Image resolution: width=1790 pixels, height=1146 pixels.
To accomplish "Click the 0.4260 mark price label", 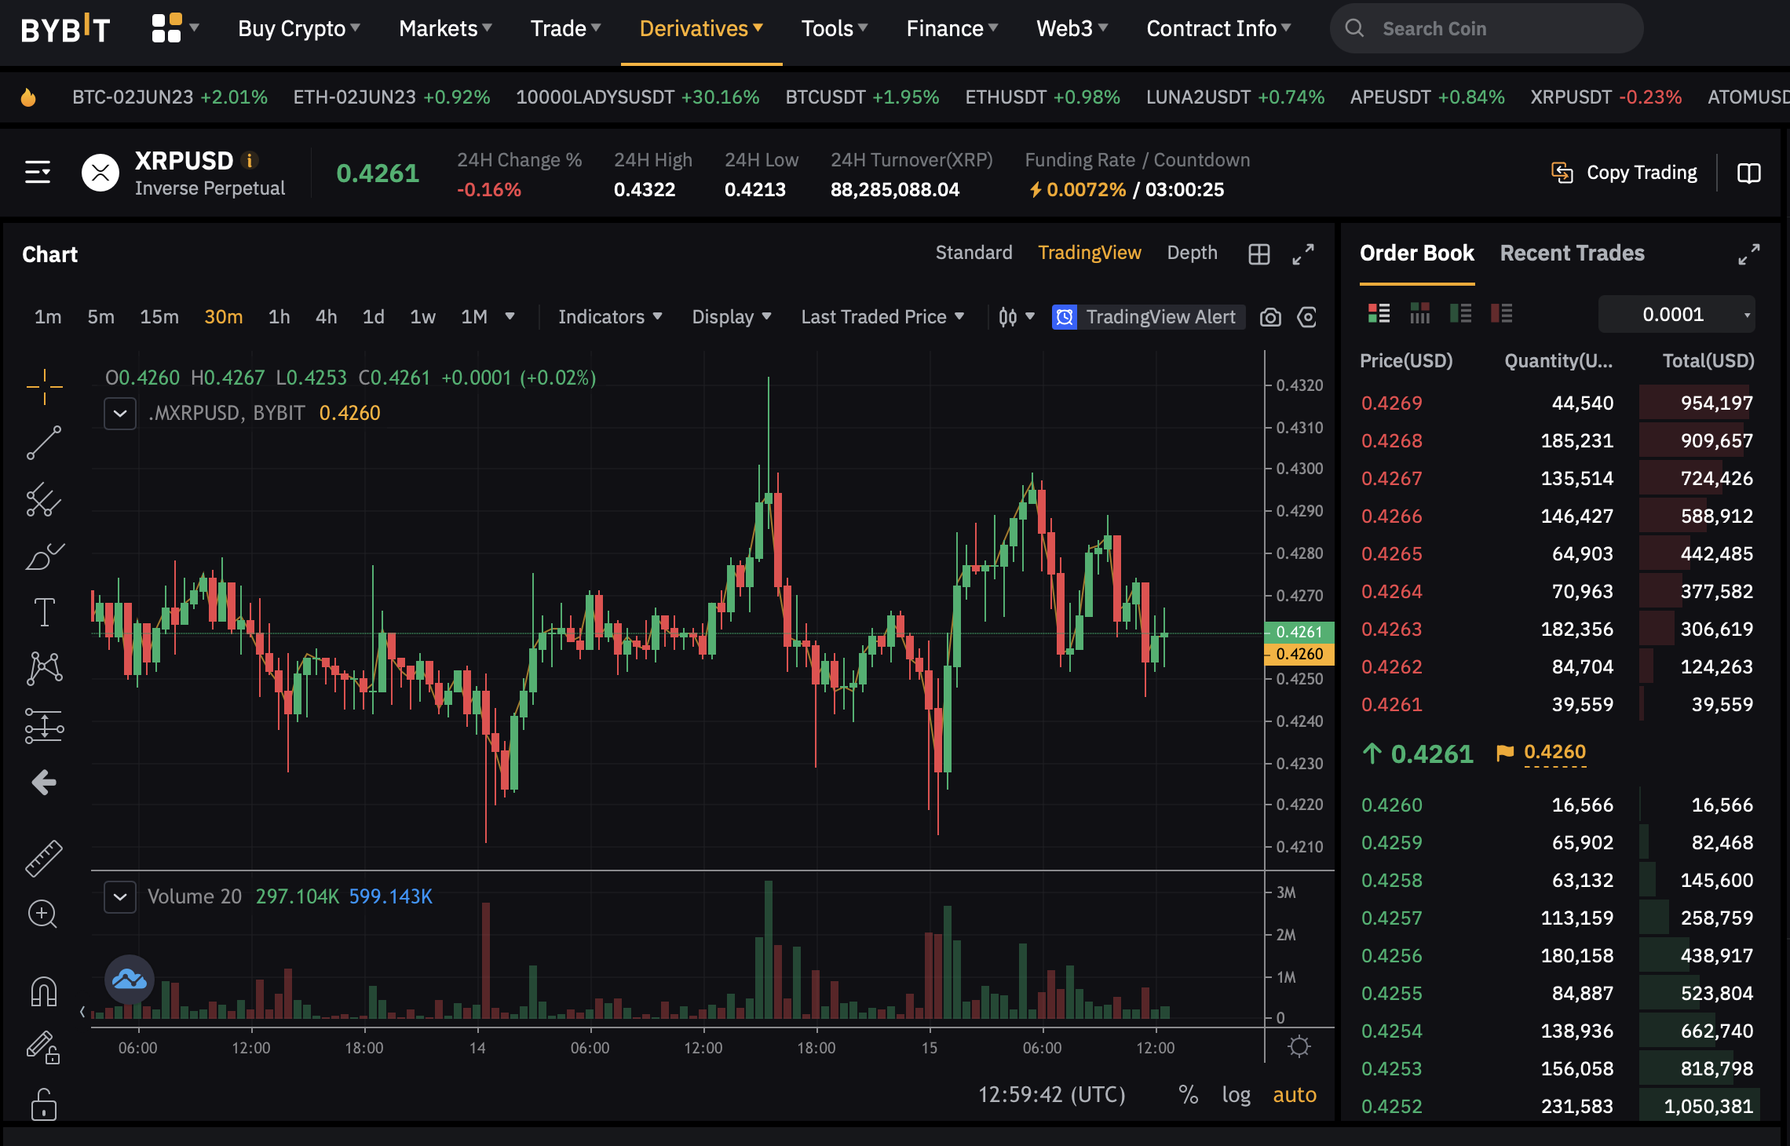I will tap(1554, 752).
